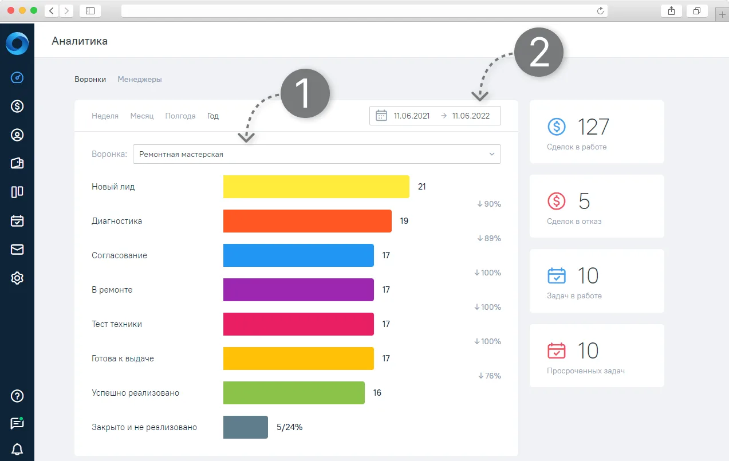Open the chat messages icon in sidebar
Screen dimensions: 729x461
17,423
